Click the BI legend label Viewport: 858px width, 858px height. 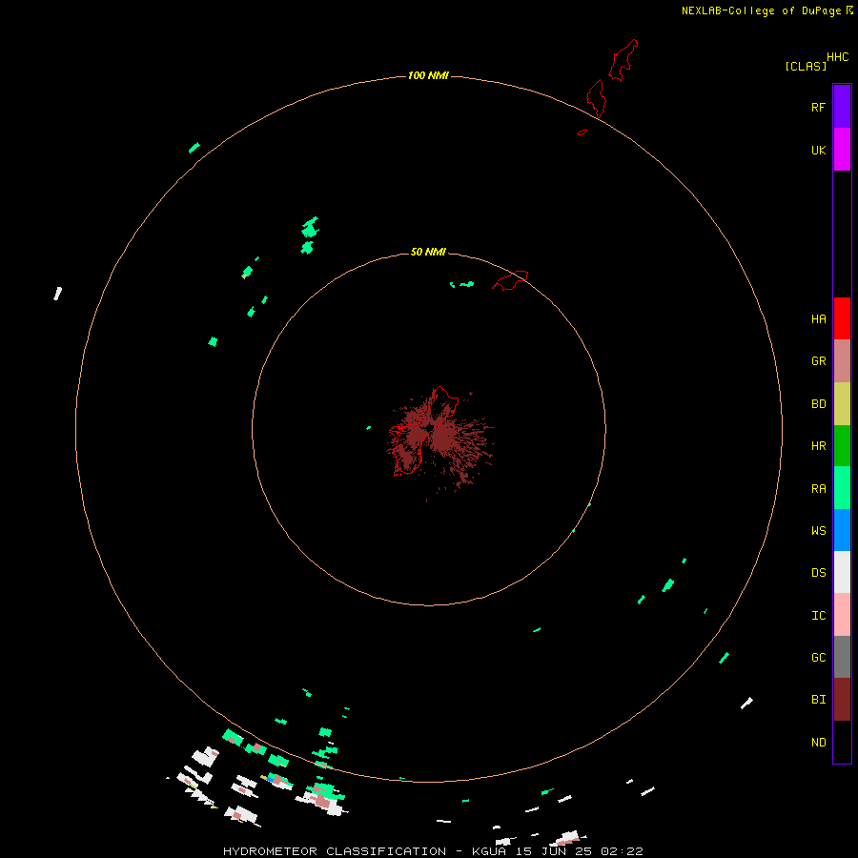coord(818,700)
